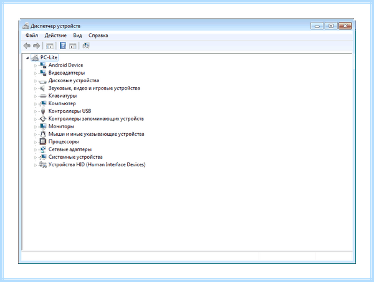This screenshot has height=282, width=374.
Task: Click the PC-Lite computer icon
Action: [x=35, y=58]
